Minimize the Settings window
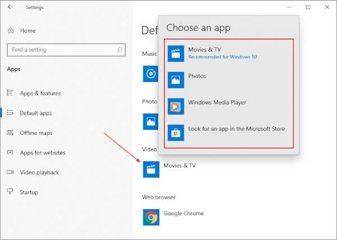The width and height of the screenshot is (337, 240). [289, 7]
